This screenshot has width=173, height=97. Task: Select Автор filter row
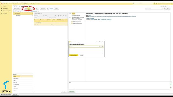[23, 77]
